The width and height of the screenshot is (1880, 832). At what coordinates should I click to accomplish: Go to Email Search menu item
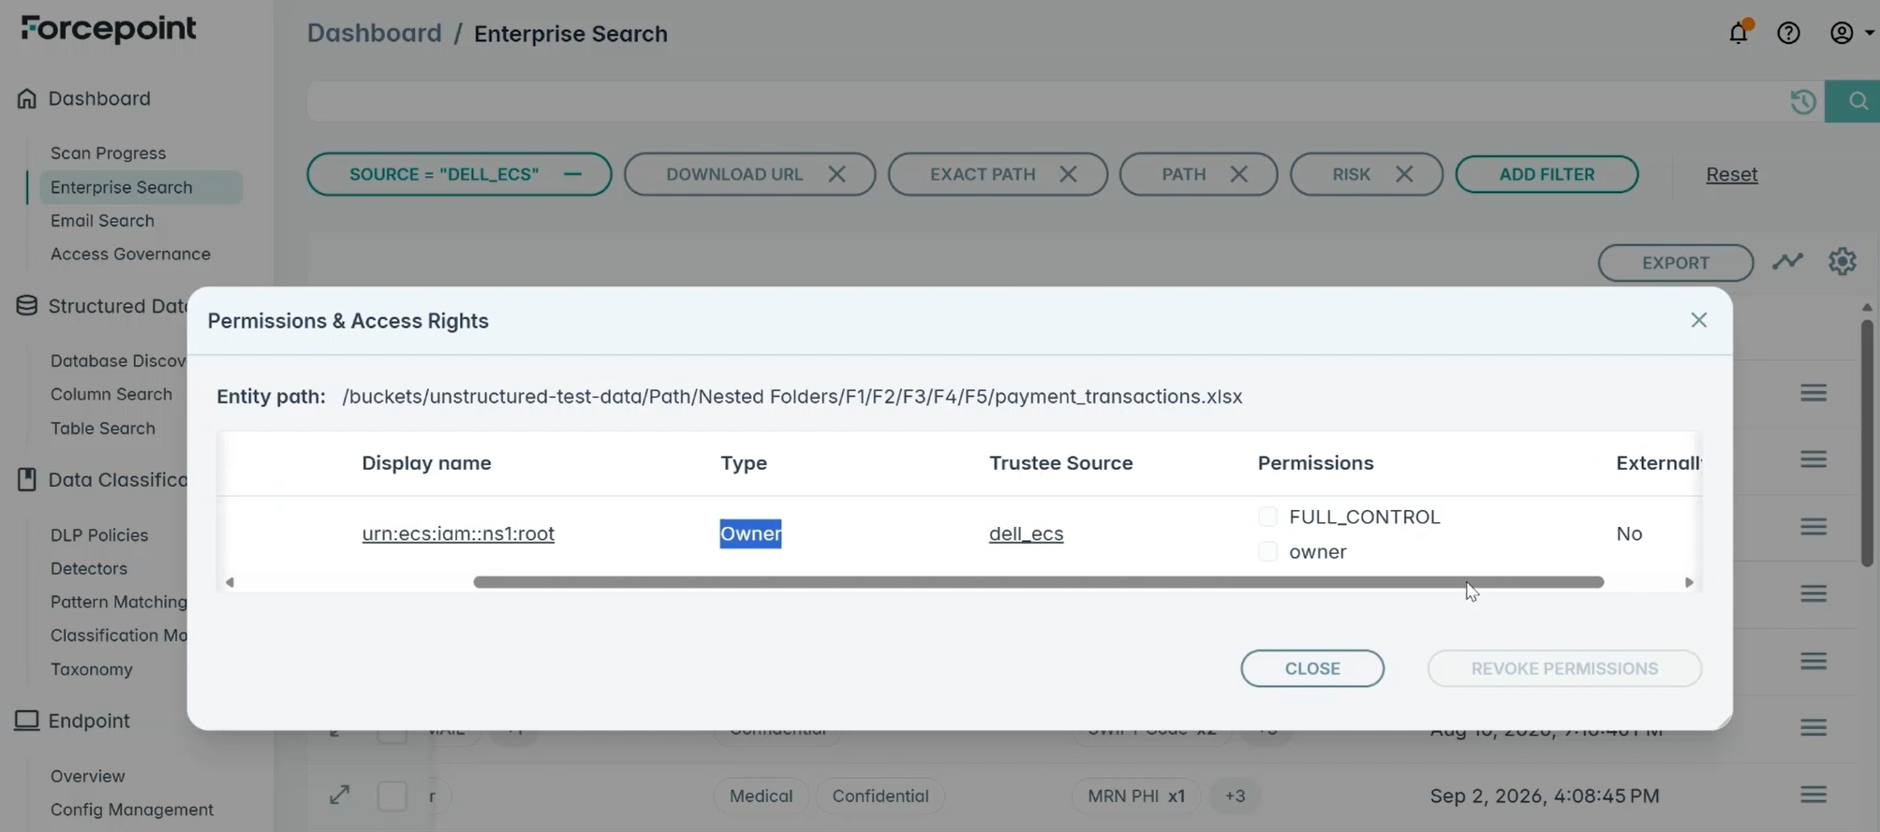click(x=102, y=220)
